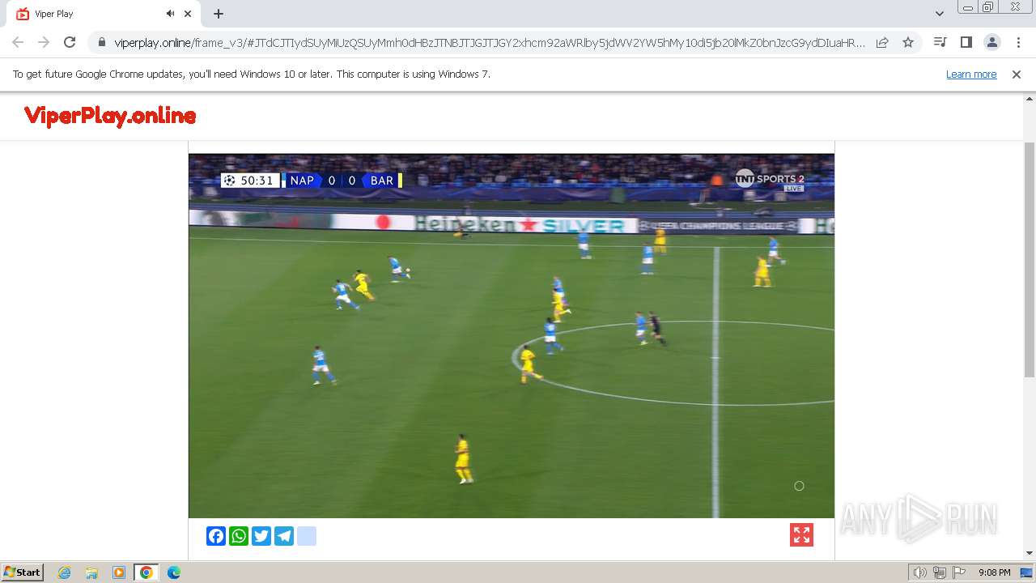Open system tray volume control

(x=920, y=572)
